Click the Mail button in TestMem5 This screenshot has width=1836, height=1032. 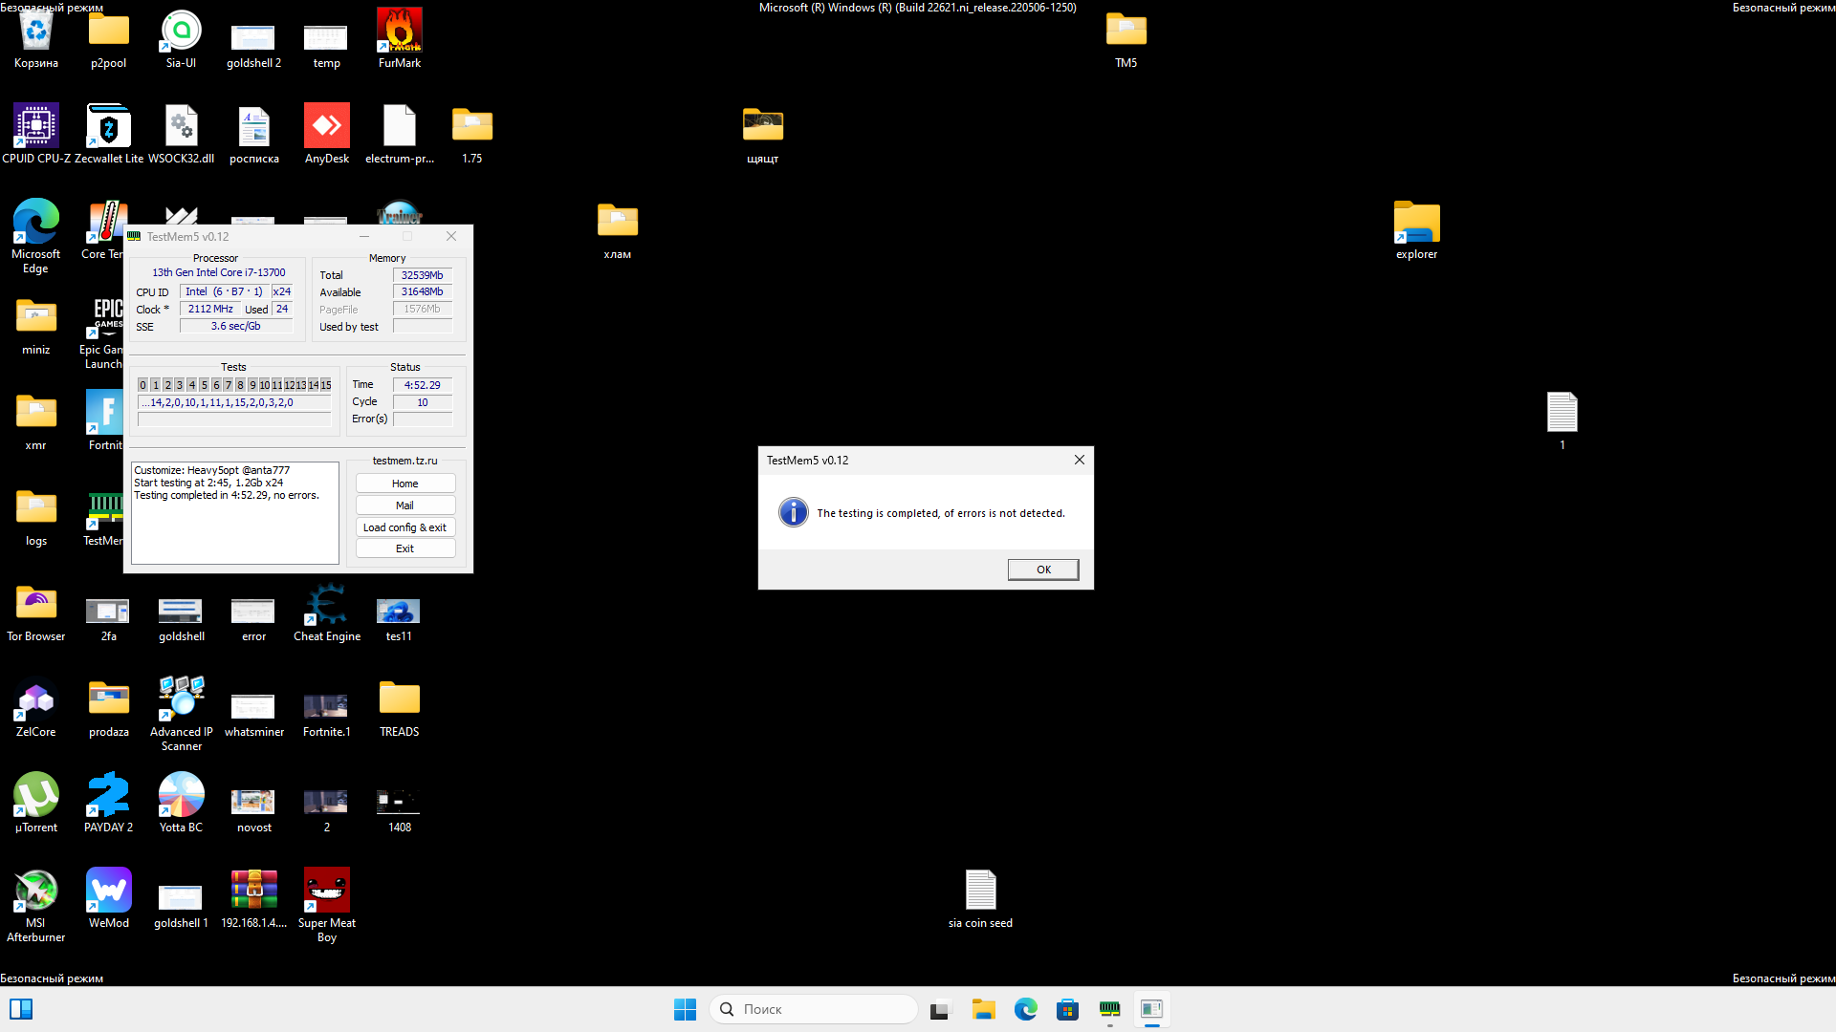click(404, 505)
